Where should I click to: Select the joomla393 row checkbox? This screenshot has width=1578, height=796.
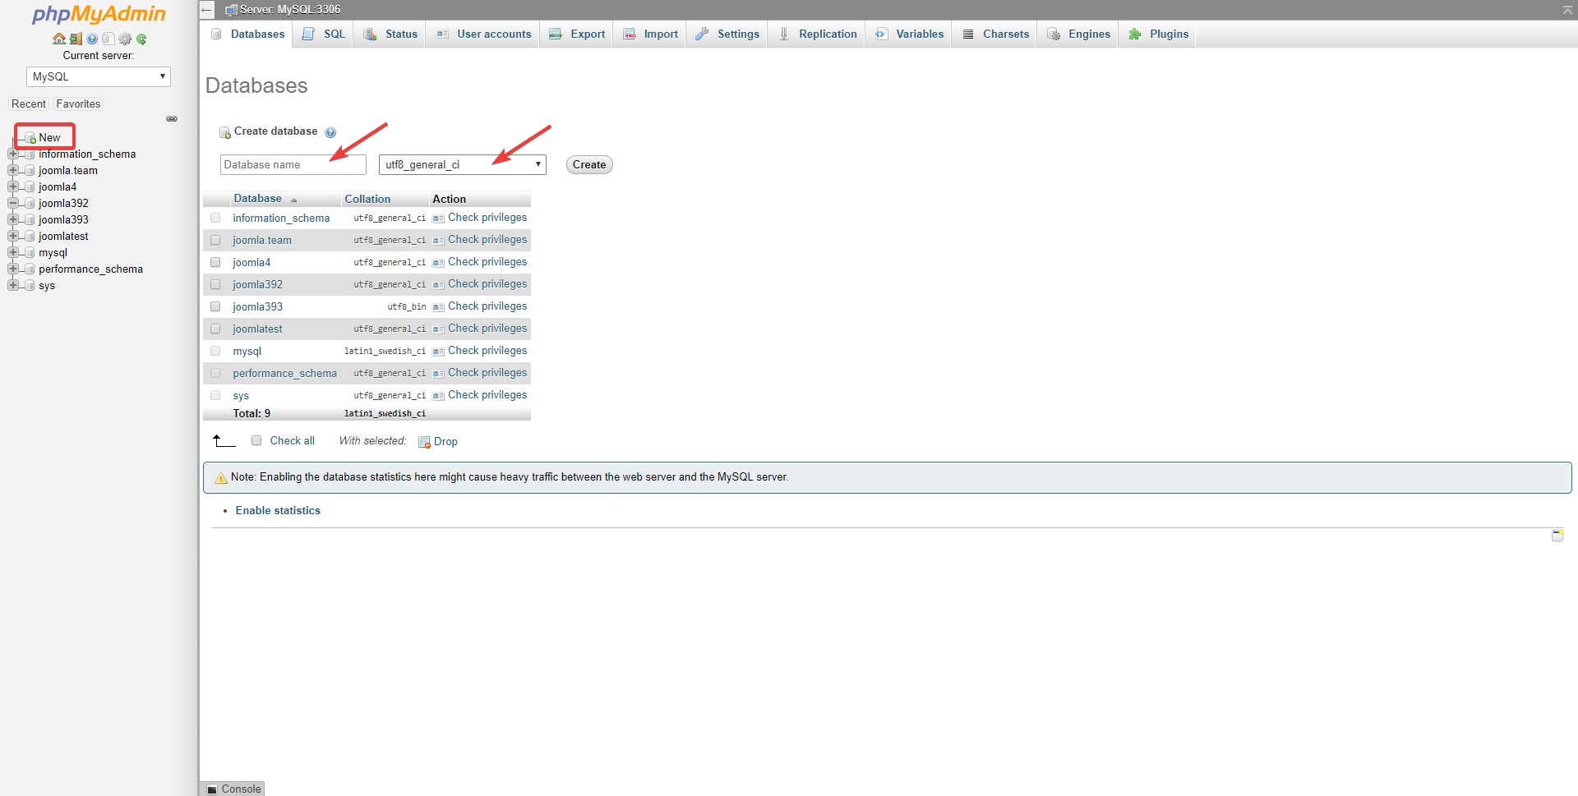[x=215, y=306]
